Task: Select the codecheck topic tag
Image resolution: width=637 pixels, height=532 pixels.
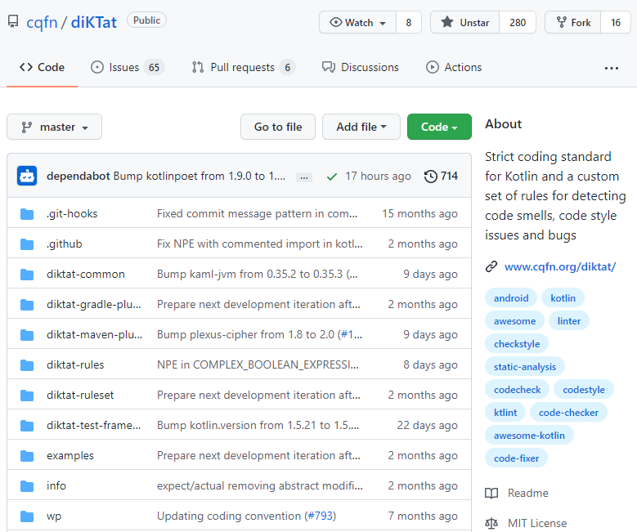Action: pyautogui.click(x=517, y=390)
